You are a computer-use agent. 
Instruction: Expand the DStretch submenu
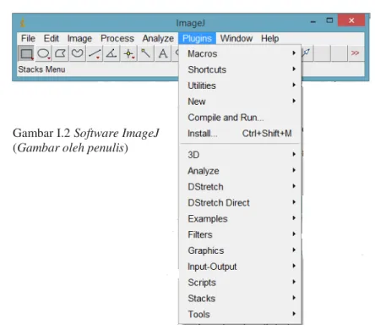tap(241, 187)
